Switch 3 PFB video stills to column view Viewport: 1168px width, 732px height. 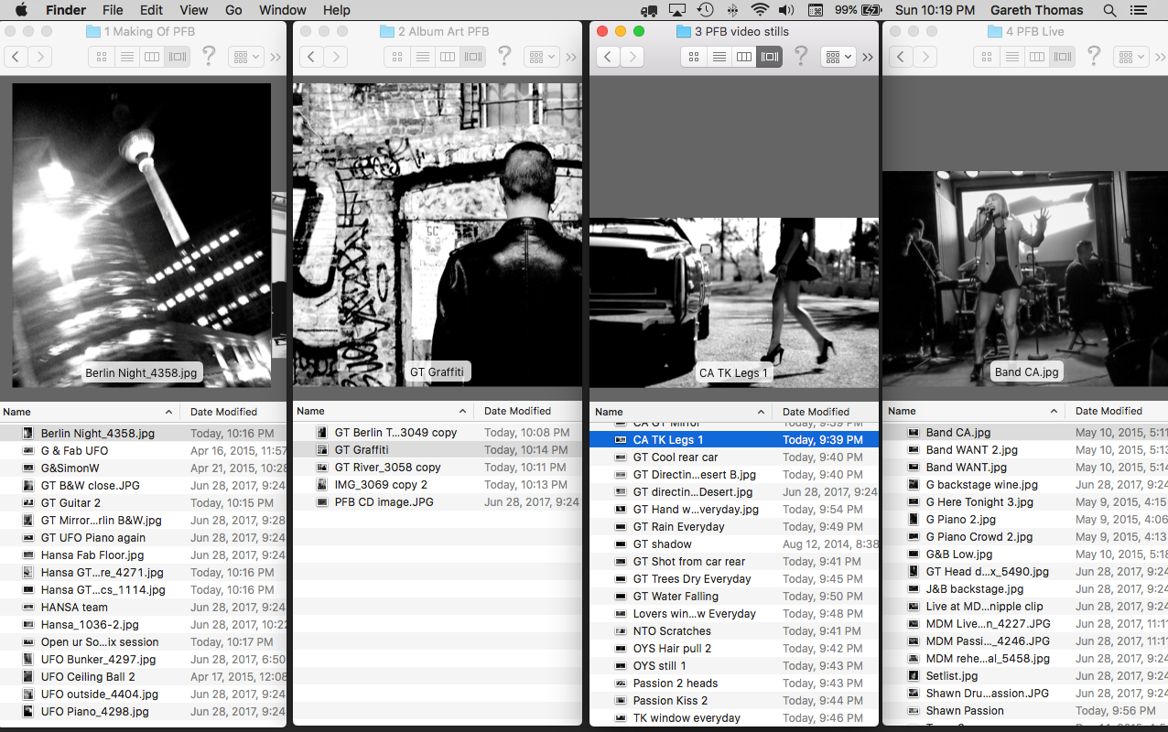744,57
